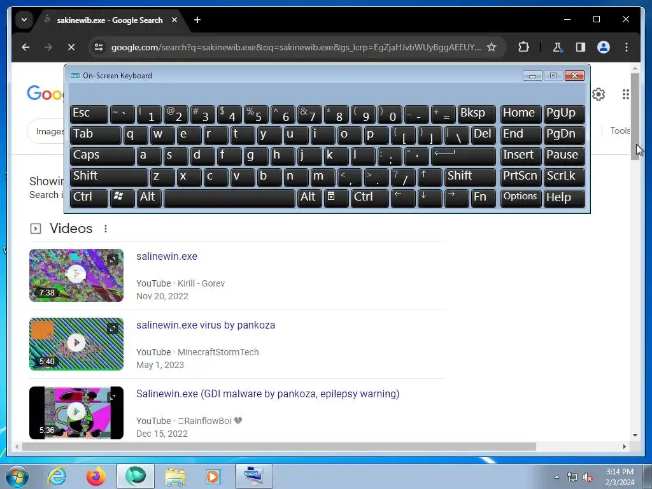The image size is (652, 489).
Task: Click the context menu key on keyboard
Action: (336, 198)
